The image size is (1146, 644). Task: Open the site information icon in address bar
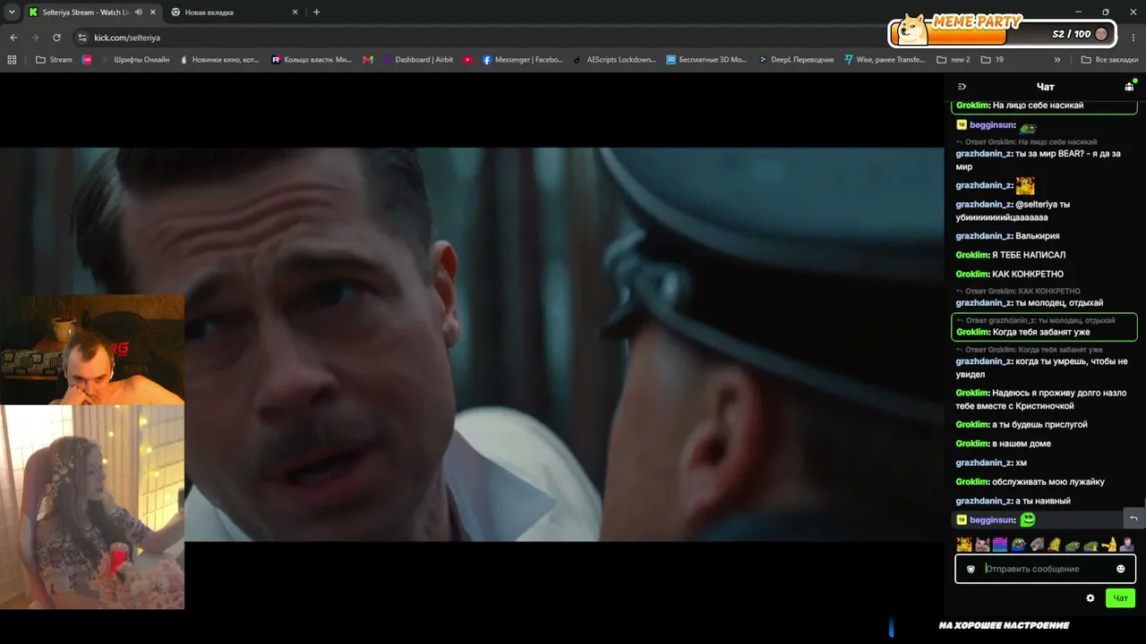coord(82,38)
